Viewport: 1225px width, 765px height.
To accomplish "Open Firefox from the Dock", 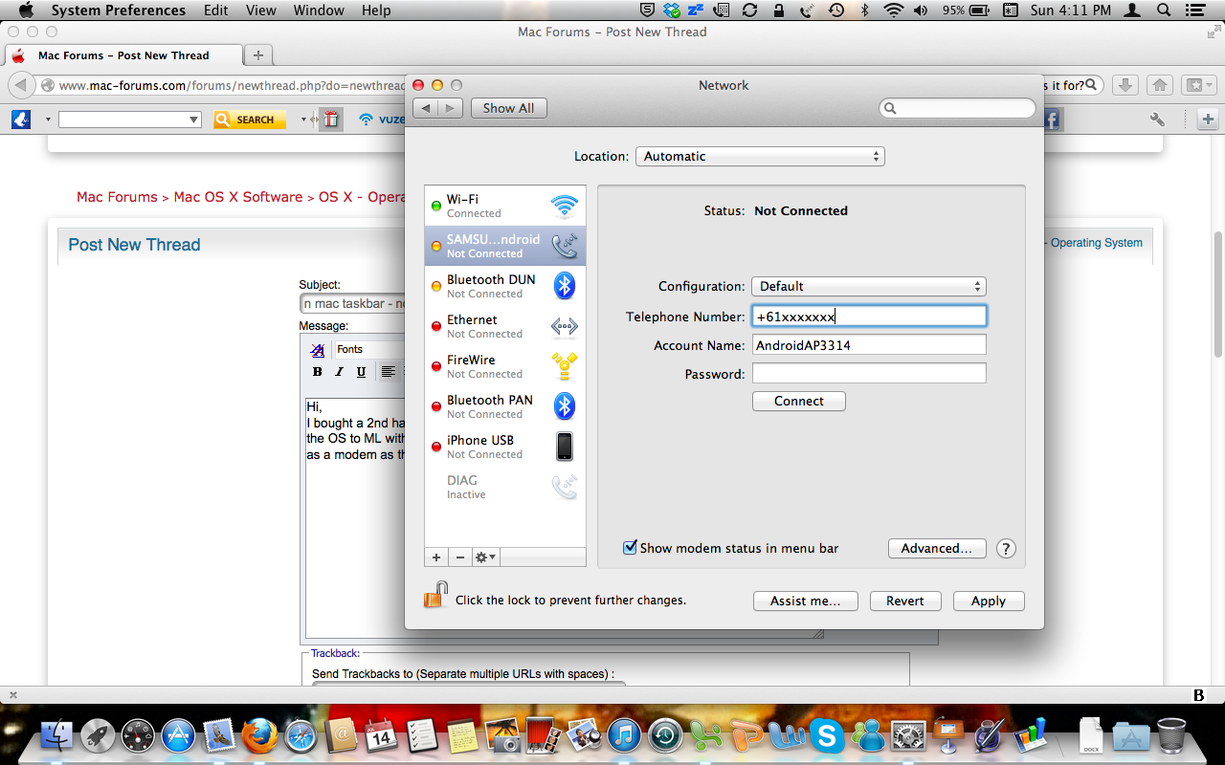I will [x=259, y=735].
